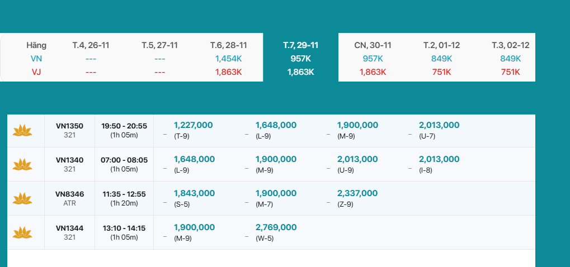
Task: Click the VJ 751K price for 01-12
Action: pos(441,72)
